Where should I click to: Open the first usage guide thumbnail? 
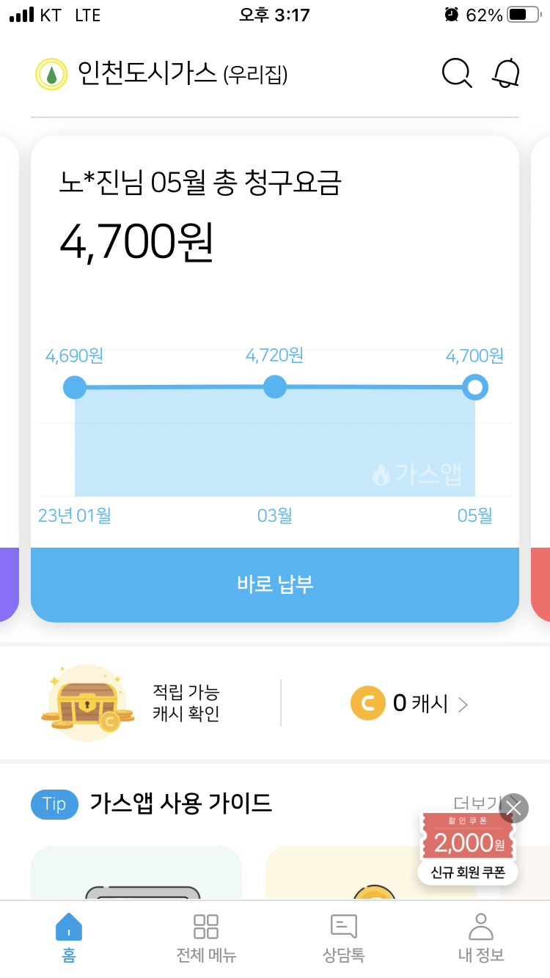click(136, 874)
